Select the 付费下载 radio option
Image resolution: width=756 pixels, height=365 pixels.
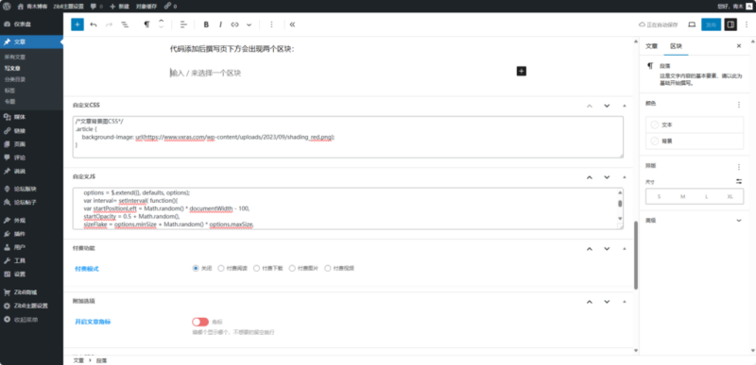256,269
